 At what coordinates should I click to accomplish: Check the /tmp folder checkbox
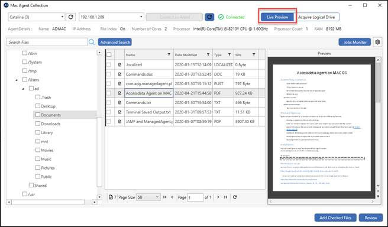point(25,71)
